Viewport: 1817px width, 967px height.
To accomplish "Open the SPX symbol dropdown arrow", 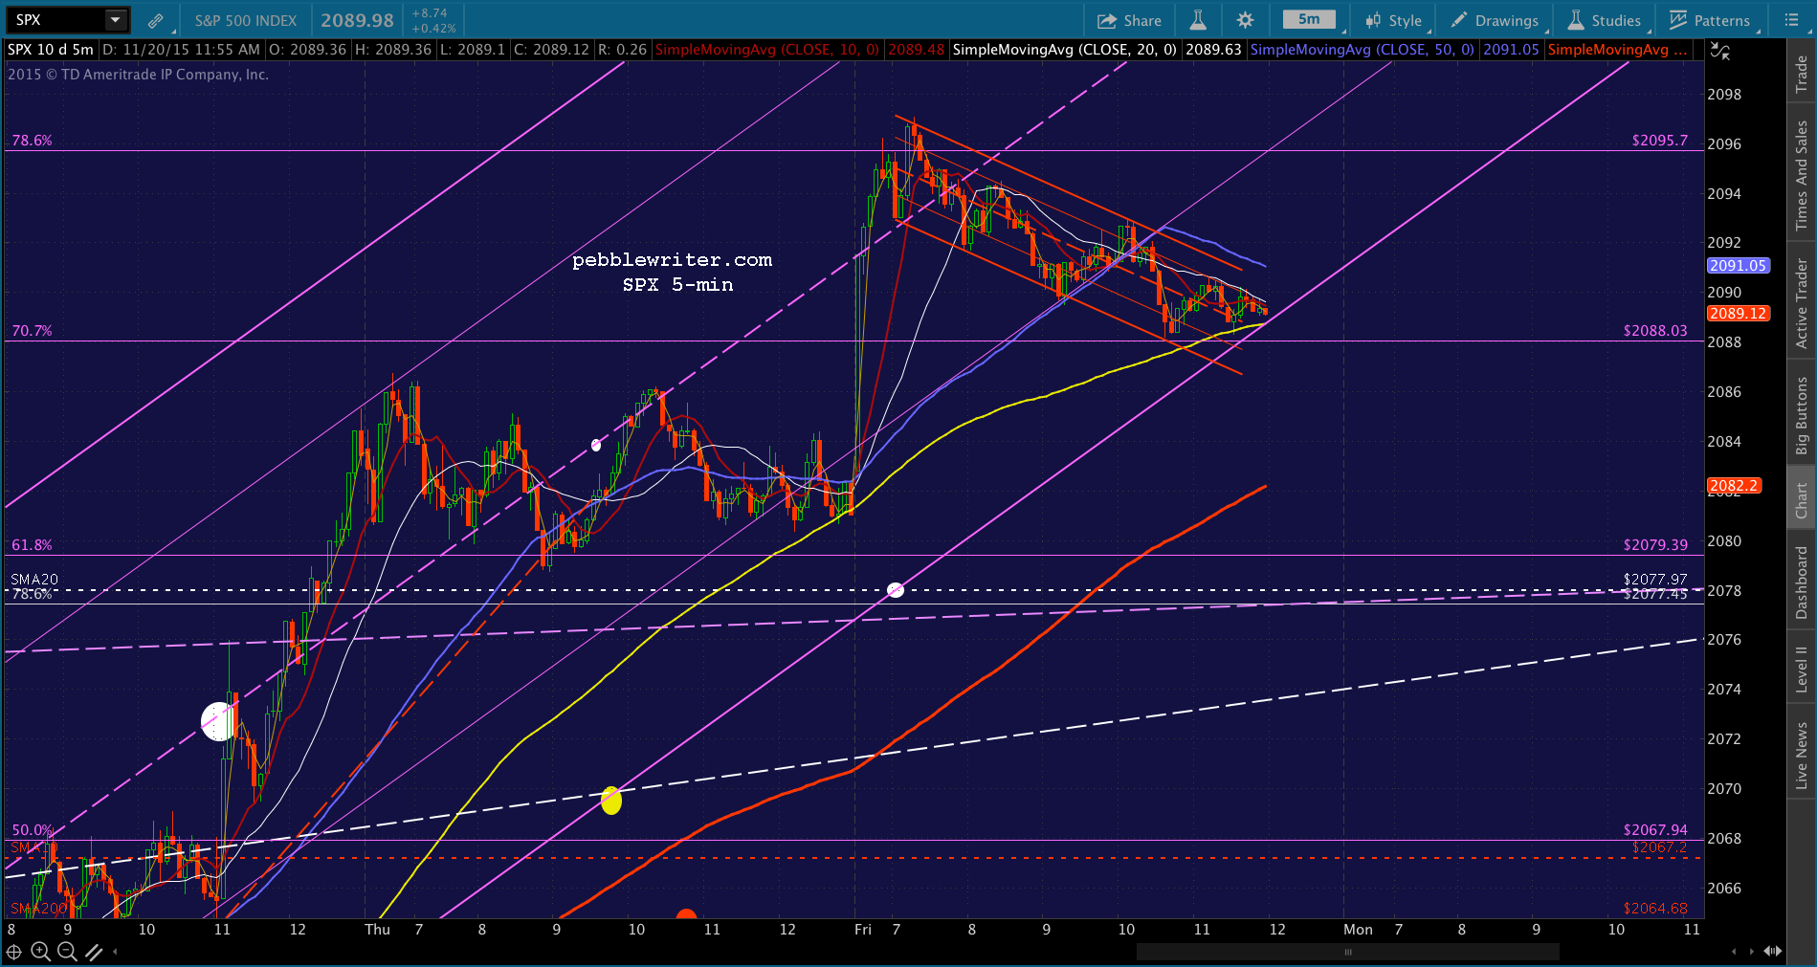I will pos(115,20).
